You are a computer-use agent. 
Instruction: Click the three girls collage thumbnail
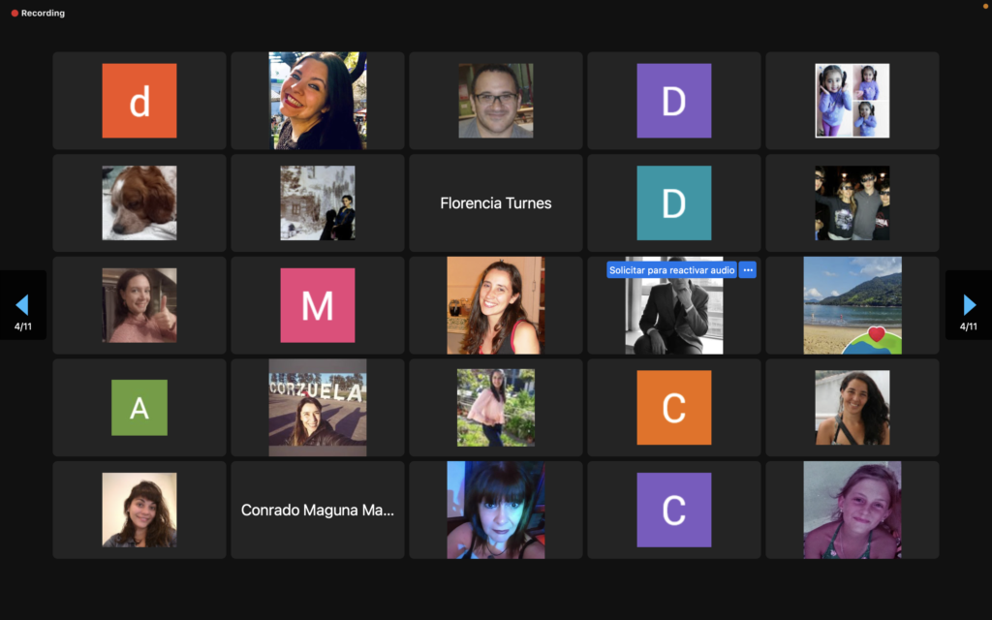pos(852,101)
